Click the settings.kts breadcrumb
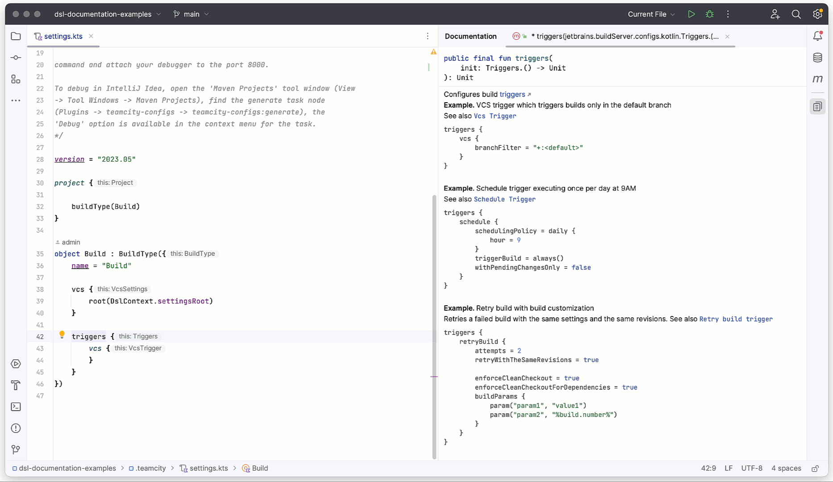The width and height of the screenshot is (833, 482). tap(204, 468)
